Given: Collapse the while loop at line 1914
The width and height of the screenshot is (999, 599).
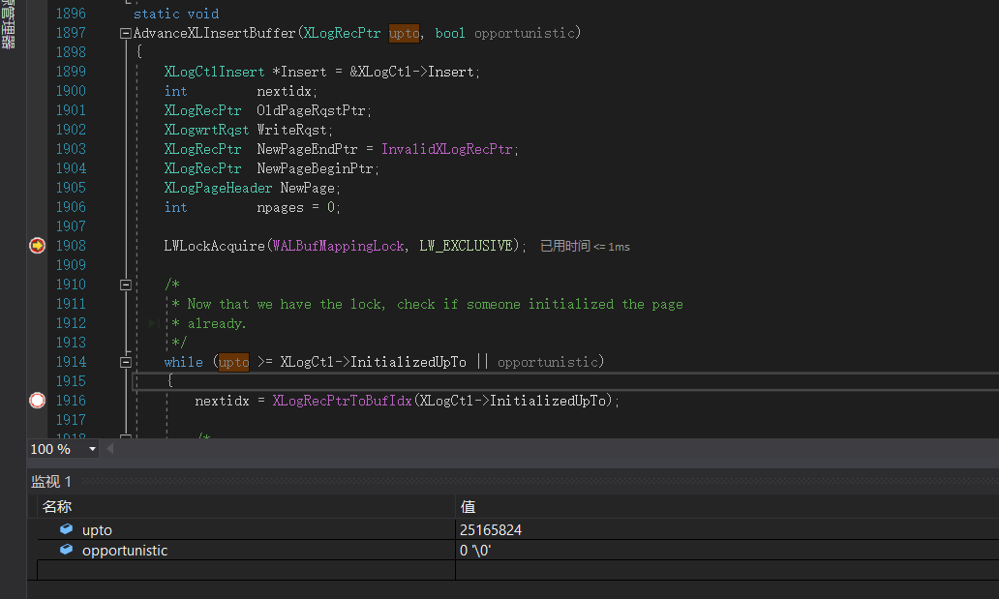Looking at the screenshot, I should 126,361.
